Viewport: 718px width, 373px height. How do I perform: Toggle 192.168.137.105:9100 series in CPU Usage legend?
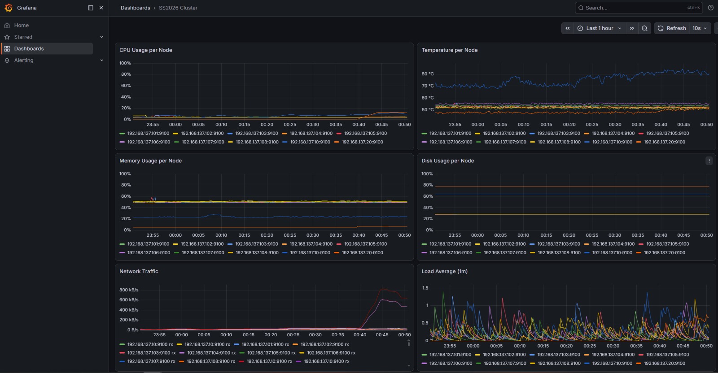tap(366, 134)
